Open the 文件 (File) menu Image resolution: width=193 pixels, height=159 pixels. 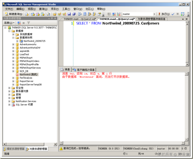pyautogui.click(x=9, y=9)
